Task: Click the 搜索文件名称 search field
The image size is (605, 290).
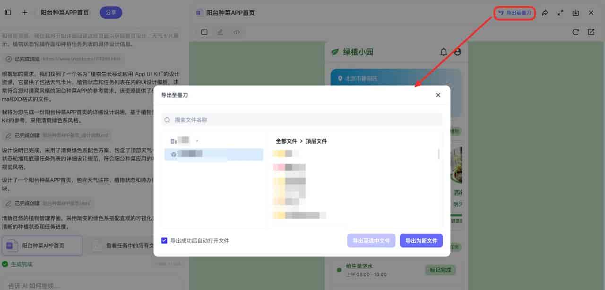Action: 302,120
